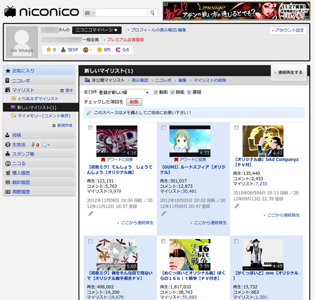315x300 pixels.
Task: Open ニコレポ from the sidebar
Action: pyautogui.click(x=22, y=80)
